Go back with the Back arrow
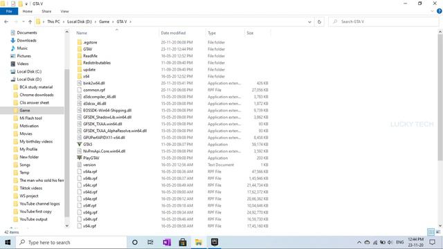Viewport: 443px width, 249px height. (6, 21)
